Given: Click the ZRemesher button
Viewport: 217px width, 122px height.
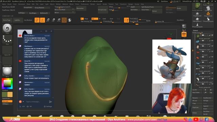Looking at the screenshot, I should [81, 8].
